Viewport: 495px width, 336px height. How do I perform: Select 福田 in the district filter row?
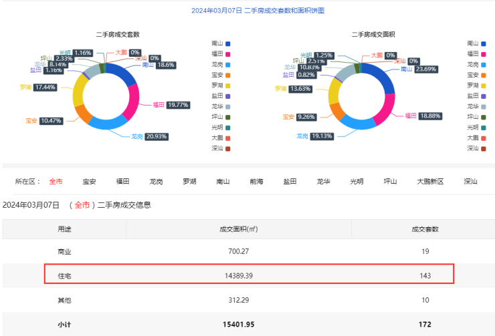click(122, 182)
